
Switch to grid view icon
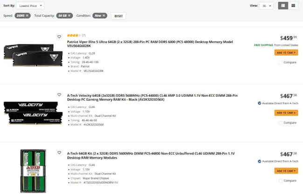(293, 6)
